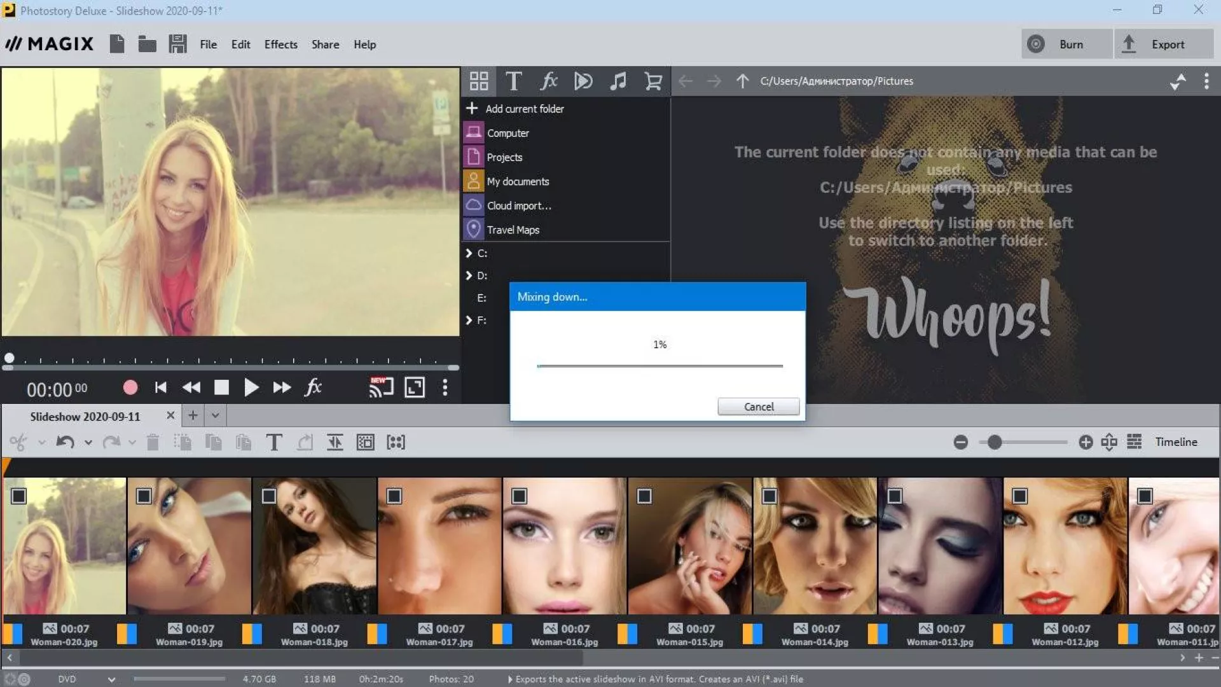Click the Export button
The width and height of the screenshot is (1221, 687).
1163,45
